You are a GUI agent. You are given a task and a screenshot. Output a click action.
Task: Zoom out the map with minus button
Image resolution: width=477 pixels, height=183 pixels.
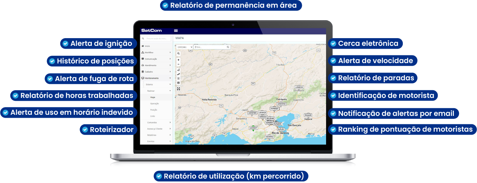point(178,64)
